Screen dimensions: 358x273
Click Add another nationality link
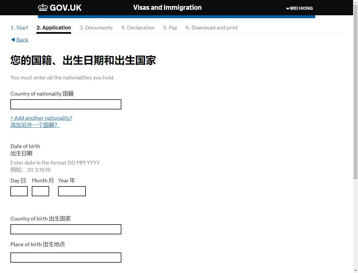(x=41, y=118)
